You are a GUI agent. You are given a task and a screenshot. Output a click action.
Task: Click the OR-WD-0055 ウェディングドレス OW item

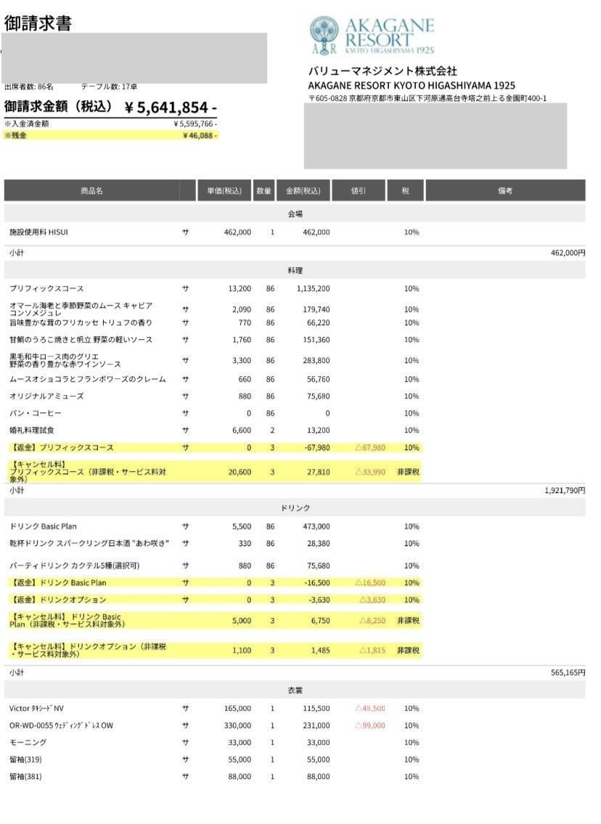tap(61, 726)
